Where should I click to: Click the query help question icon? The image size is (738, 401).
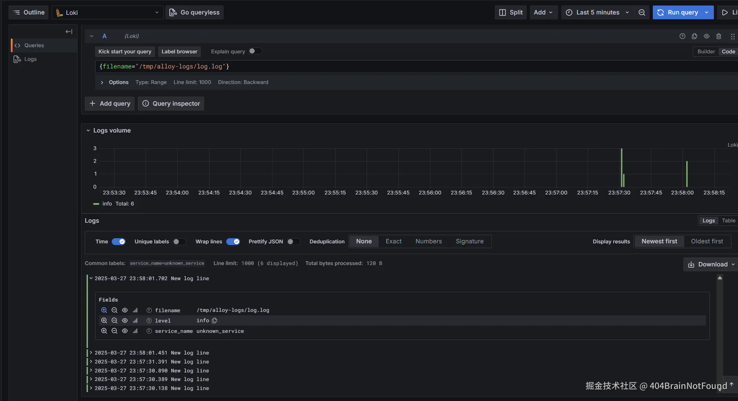682,36
